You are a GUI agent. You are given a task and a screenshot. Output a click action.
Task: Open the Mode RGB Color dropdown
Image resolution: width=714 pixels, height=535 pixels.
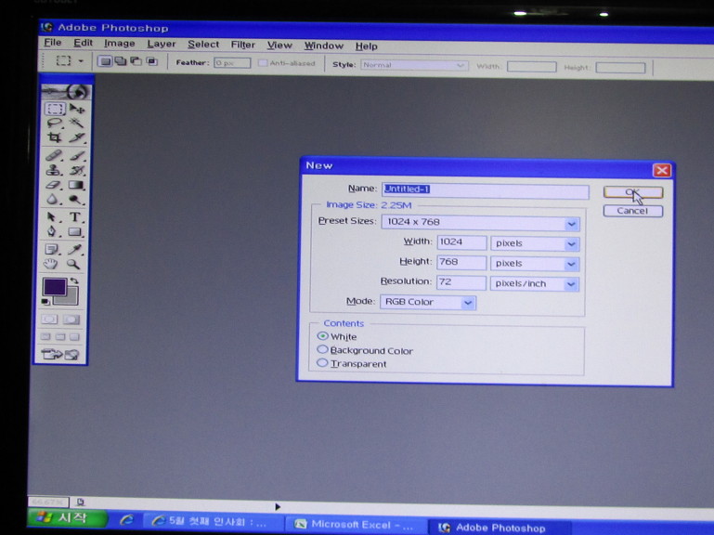(468, 303)
